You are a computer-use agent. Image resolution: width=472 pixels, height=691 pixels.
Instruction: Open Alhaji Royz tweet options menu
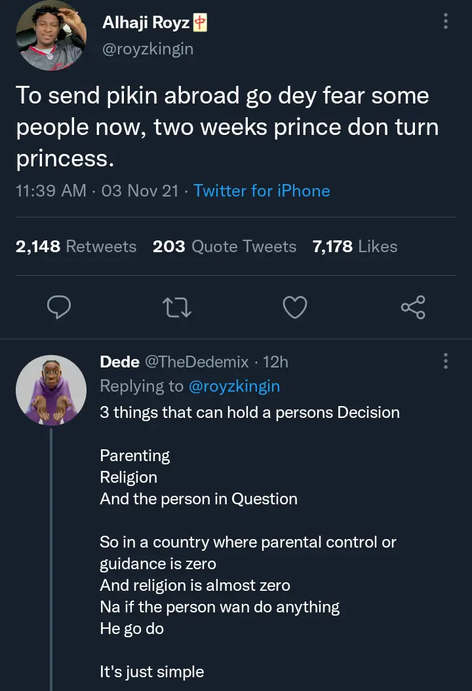pos(446,22)
